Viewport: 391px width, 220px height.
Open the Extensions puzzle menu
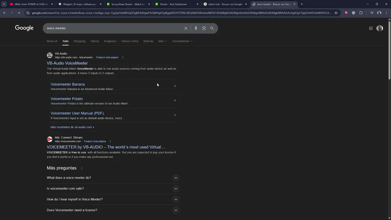pos(361,13)
